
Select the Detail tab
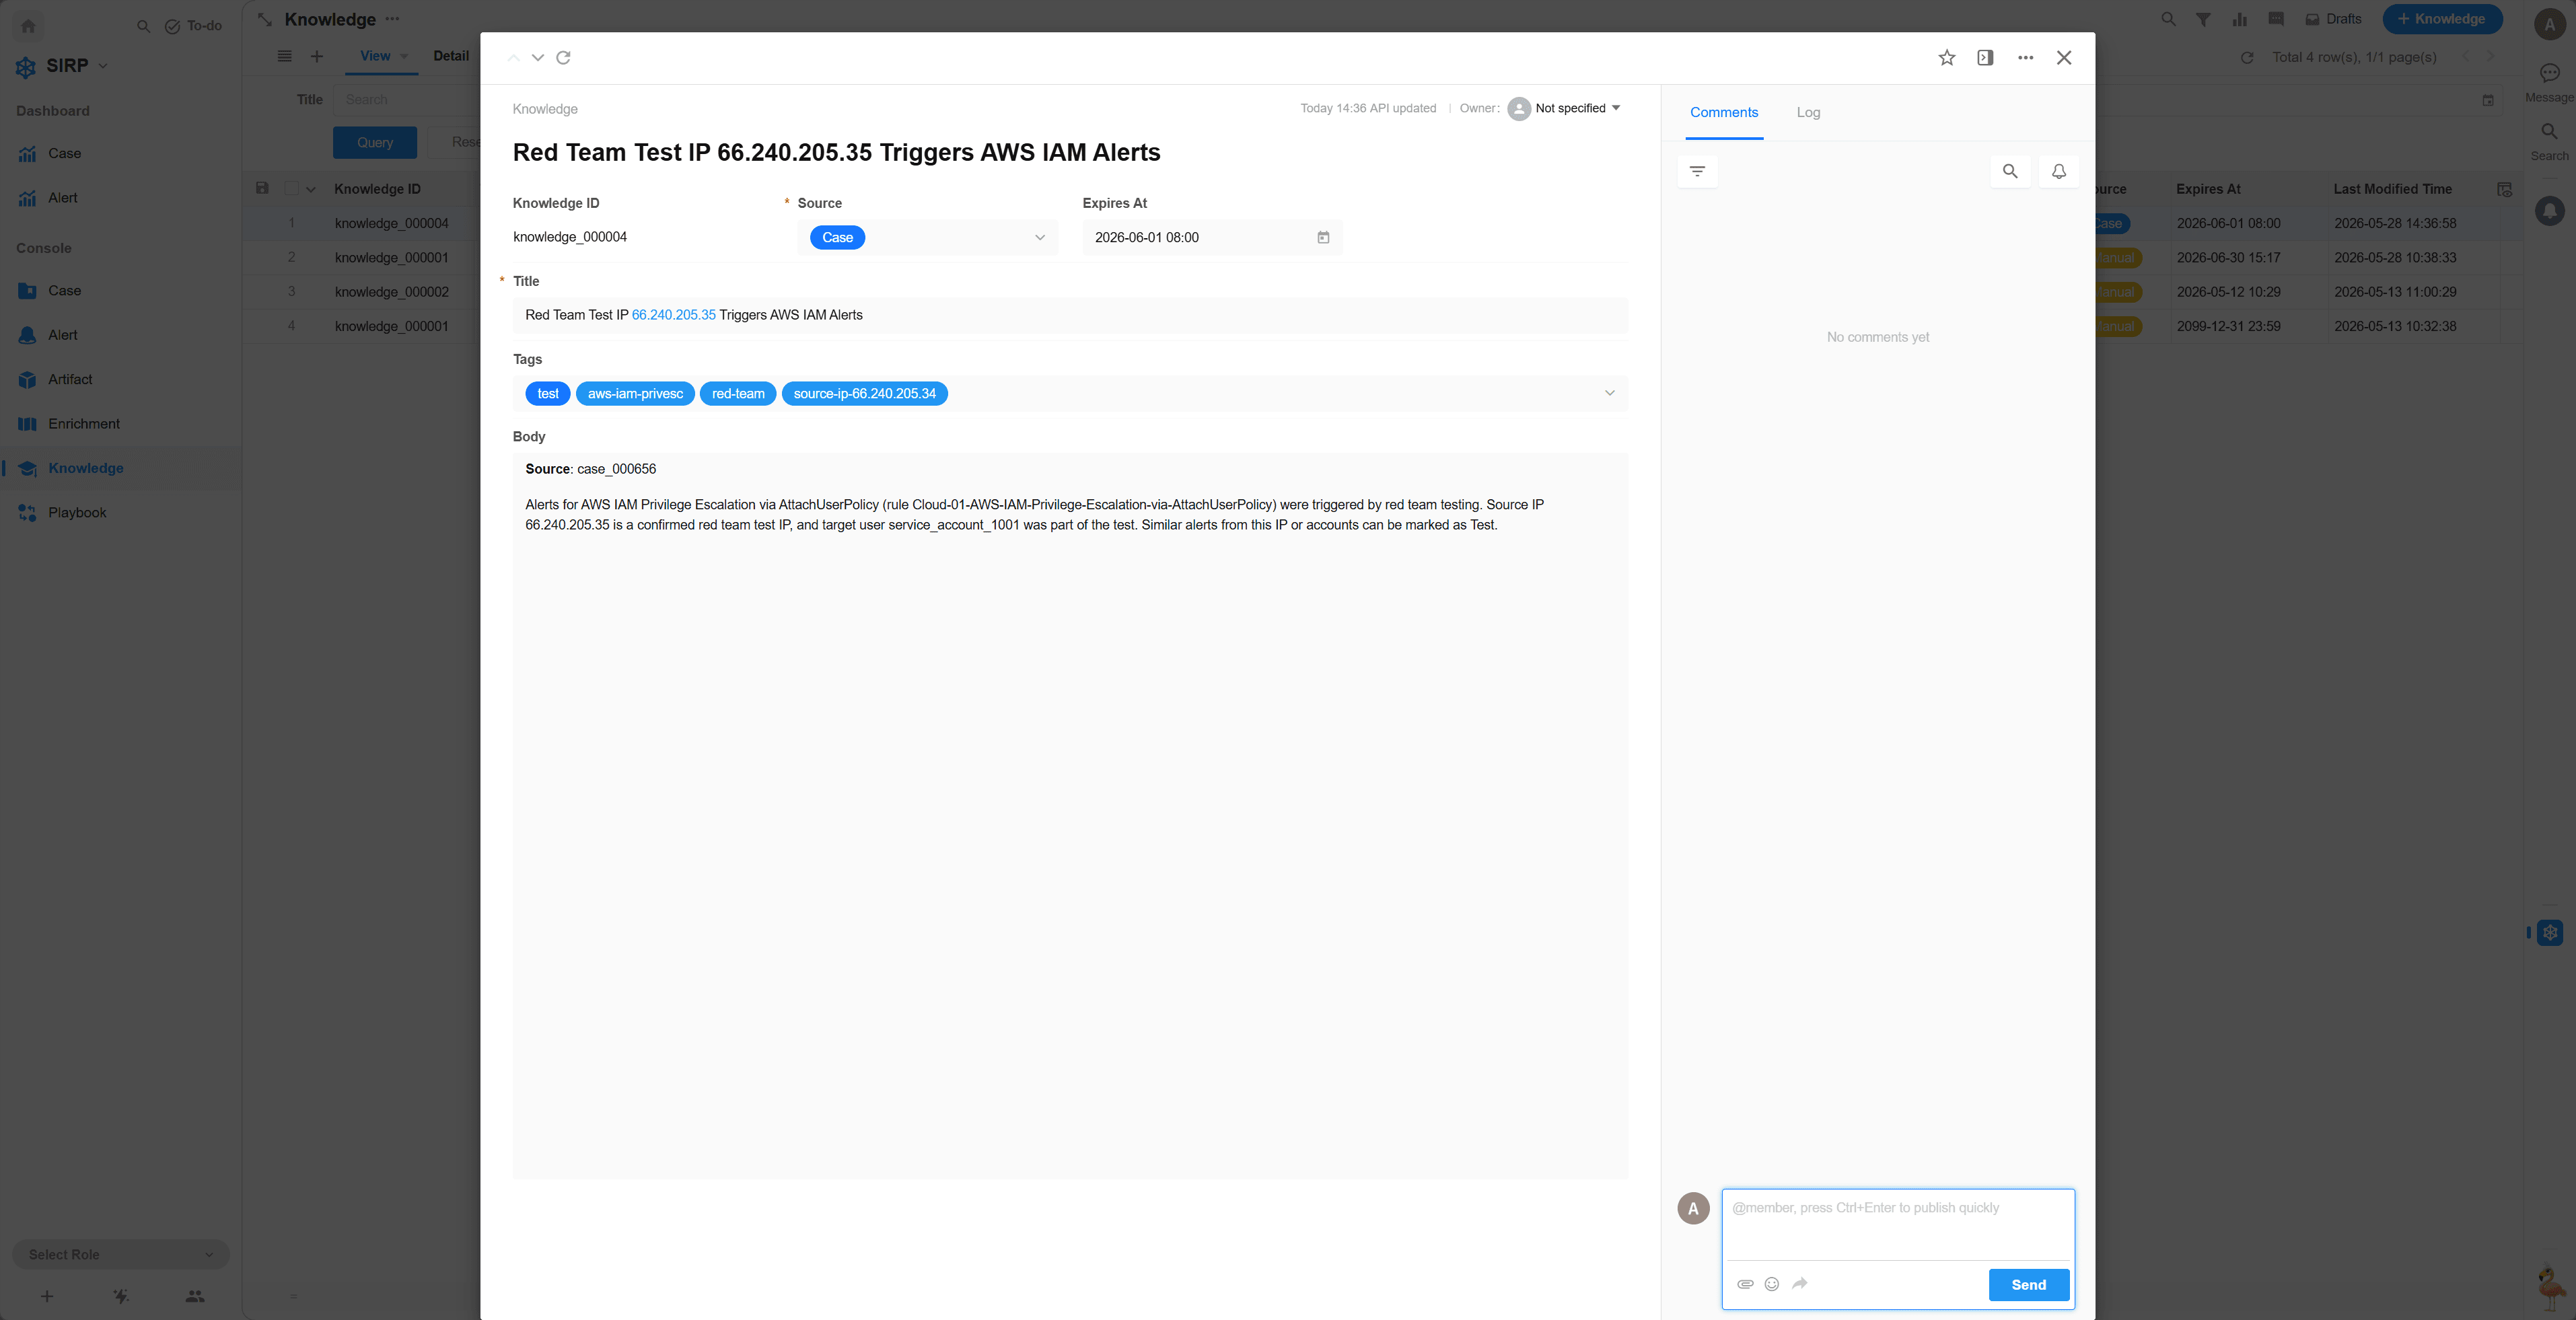click(x=451, y=57)
